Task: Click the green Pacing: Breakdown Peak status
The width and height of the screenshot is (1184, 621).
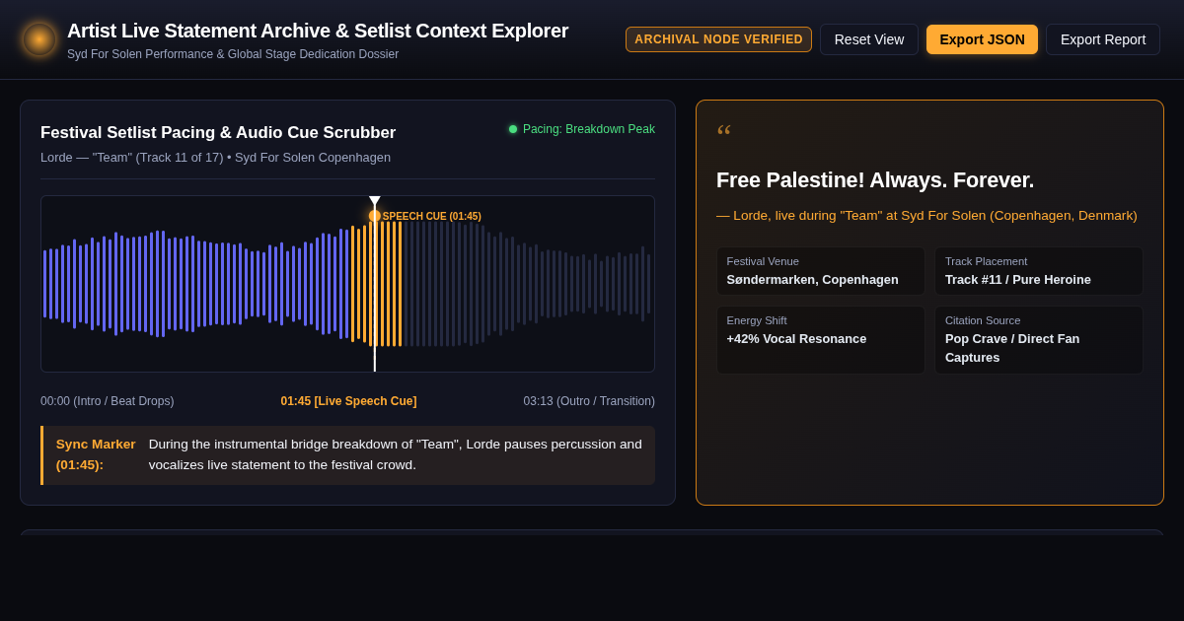Action: click(x=582, y=129)
